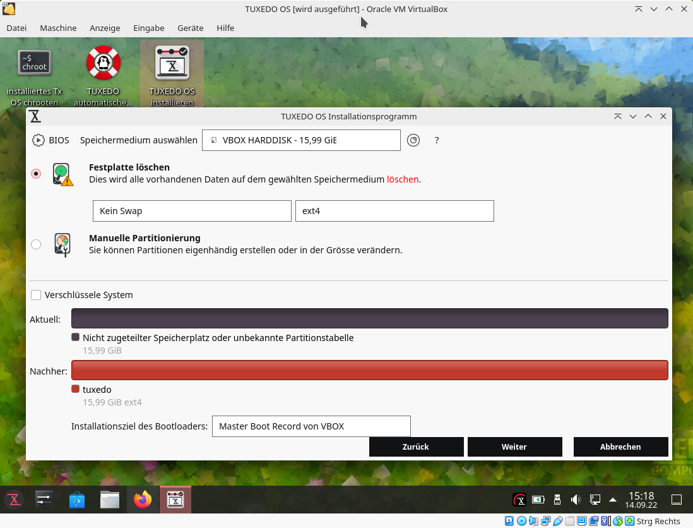Open the Geräte menu
The width and height of the screenshot is (693, 528).
coord(191,28)
